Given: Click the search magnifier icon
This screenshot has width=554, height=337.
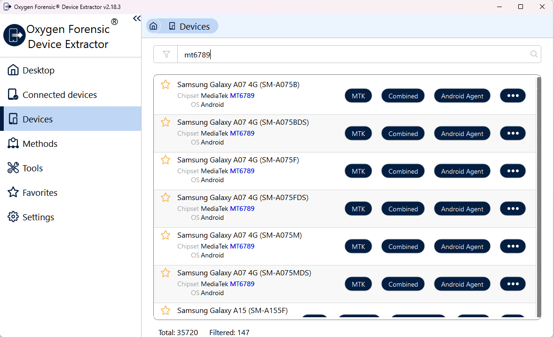Looking at the screenshot, I should point(534,54).
